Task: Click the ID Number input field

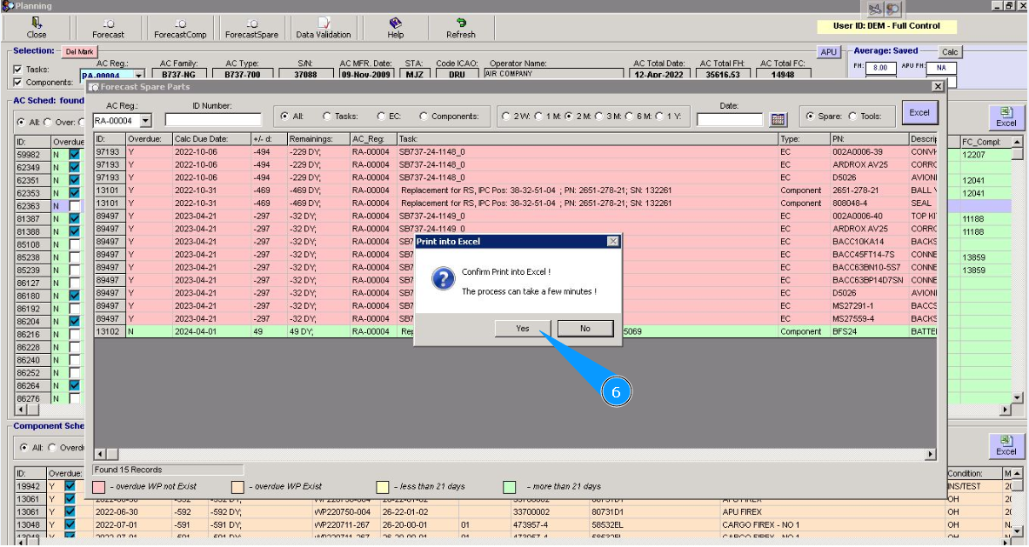Action: coord(213,120)
